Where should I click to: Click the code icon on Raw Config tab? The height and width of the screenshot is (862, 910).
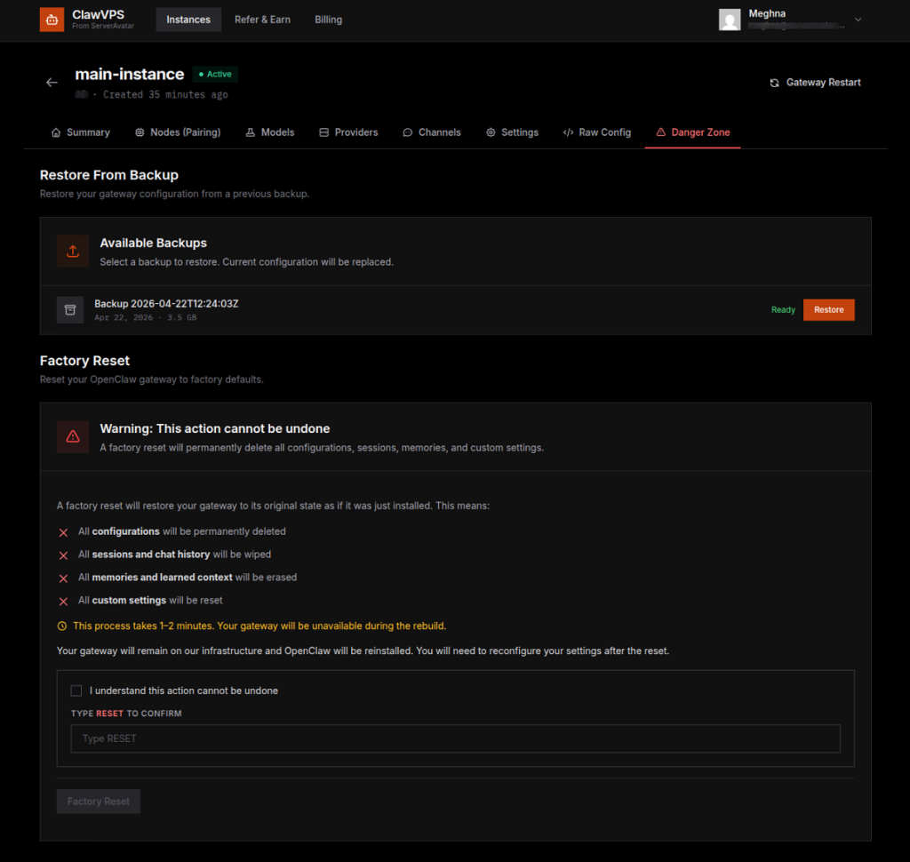[568, 132]
